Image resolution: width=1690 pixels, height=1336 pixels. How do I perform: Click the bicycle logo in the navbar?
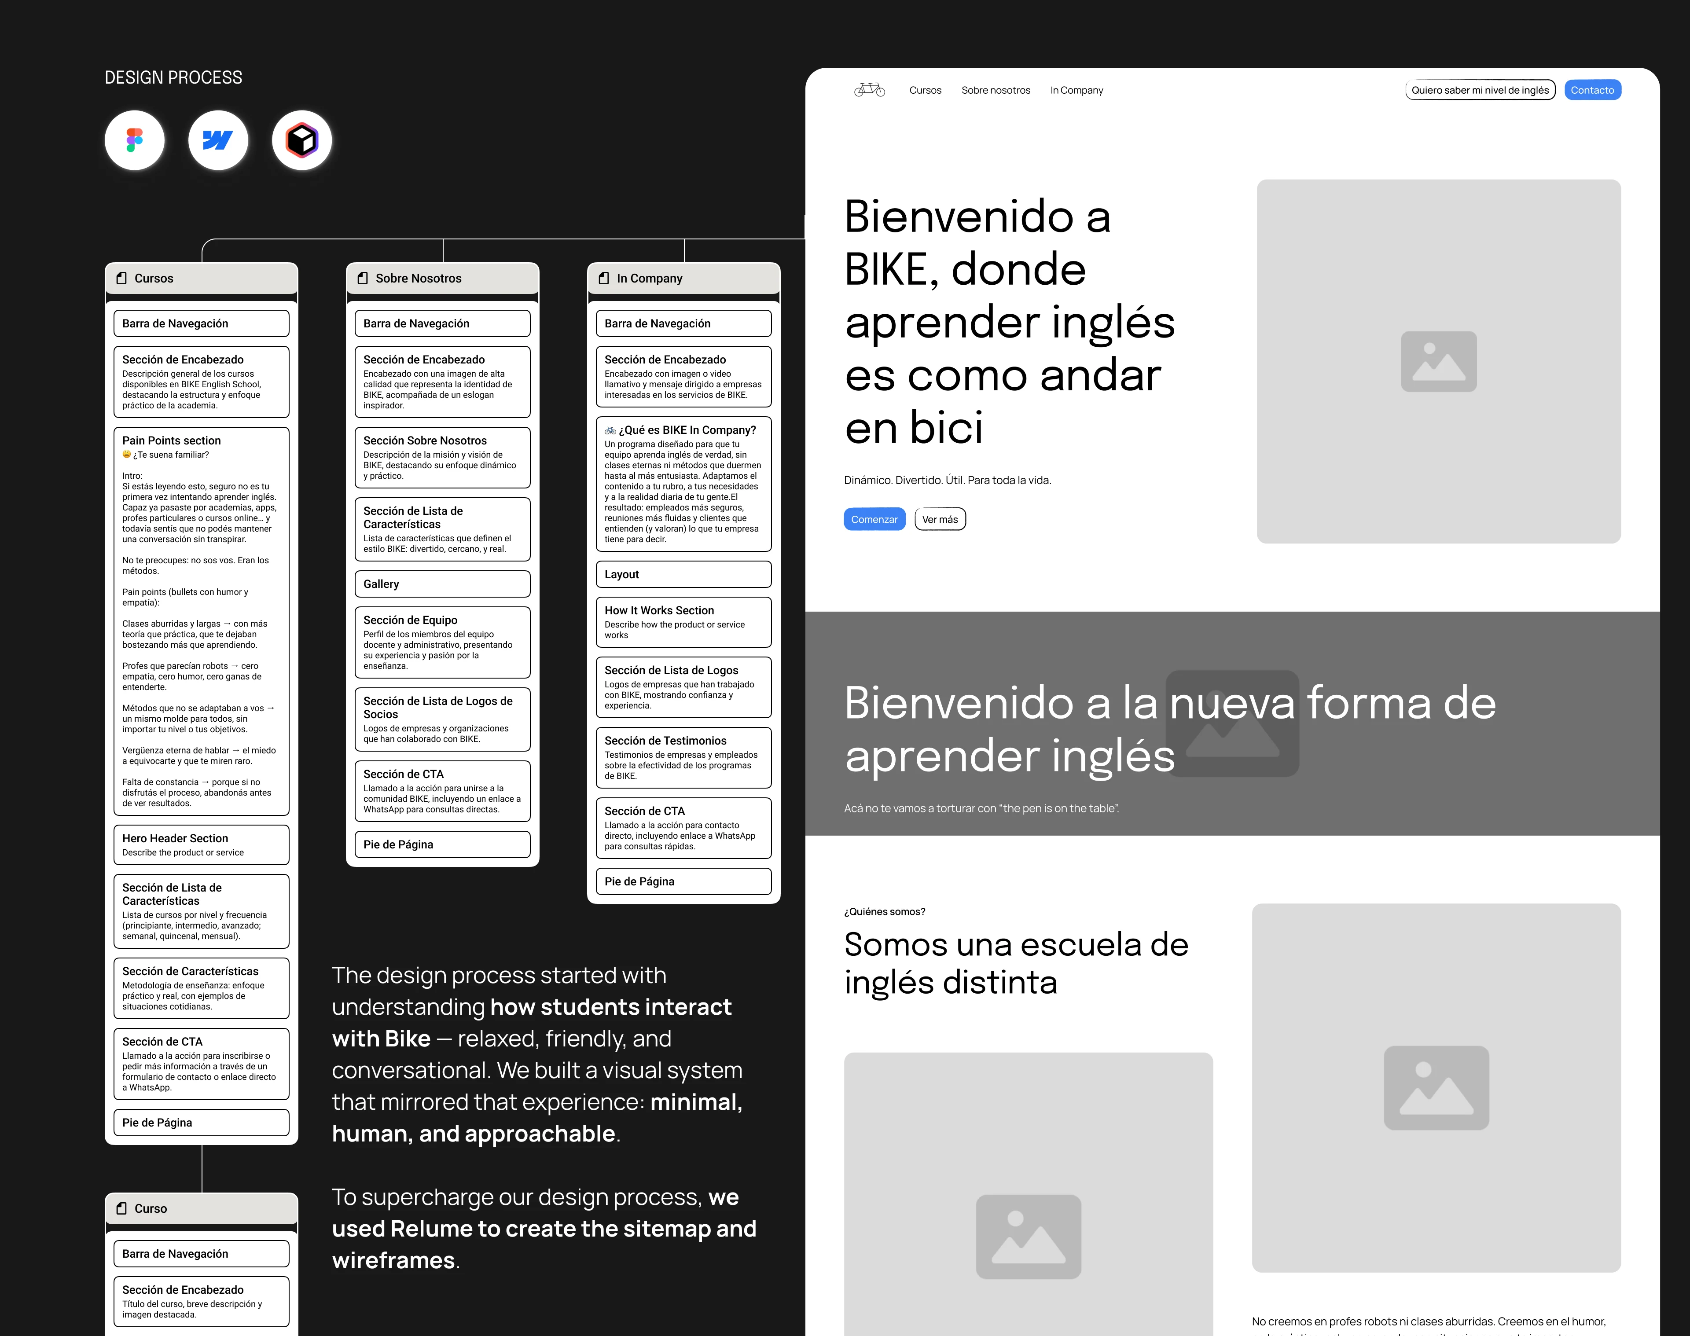pos(869,90)
